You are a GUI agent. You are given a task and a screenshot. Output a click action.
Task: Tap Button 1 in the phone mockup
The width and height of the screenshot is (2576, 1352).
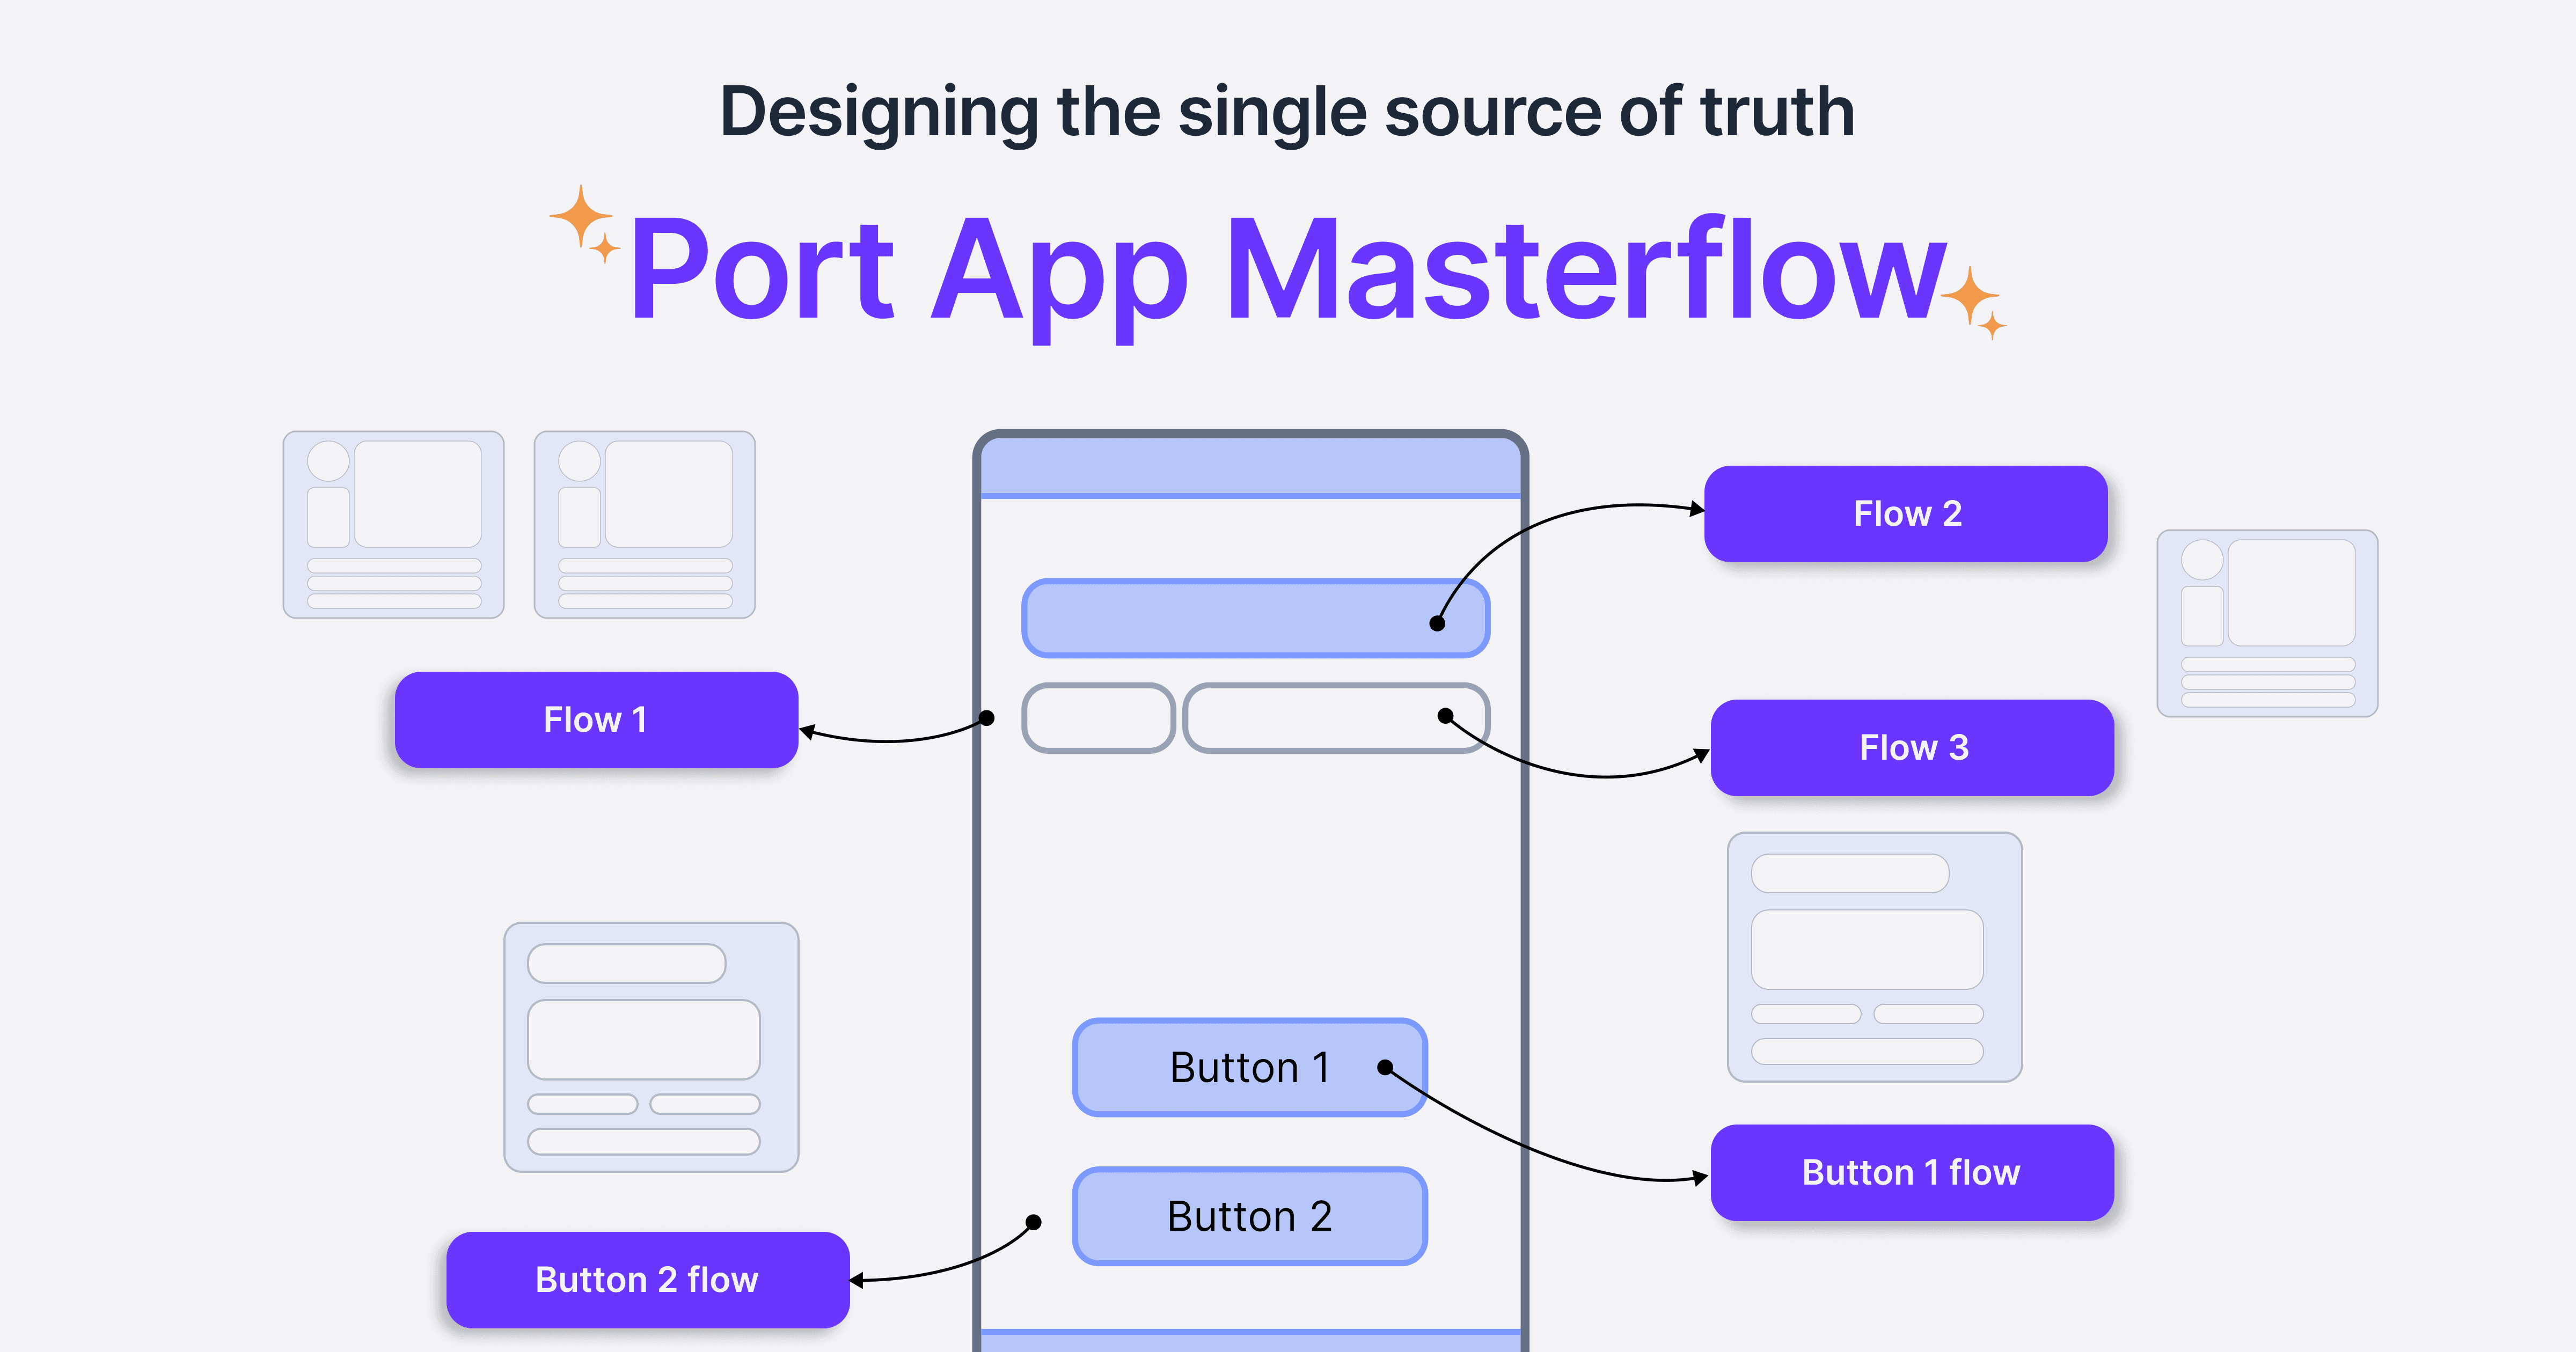1250,1068
